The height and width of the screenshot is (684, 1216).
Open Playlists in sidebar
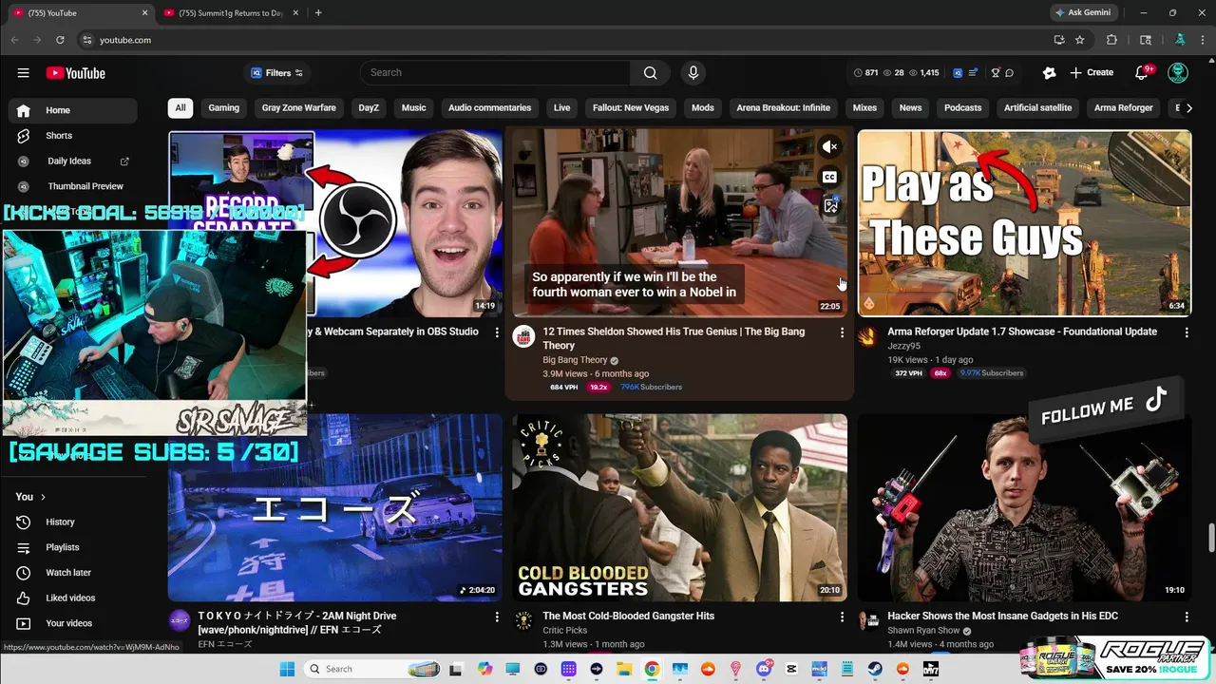73,547
